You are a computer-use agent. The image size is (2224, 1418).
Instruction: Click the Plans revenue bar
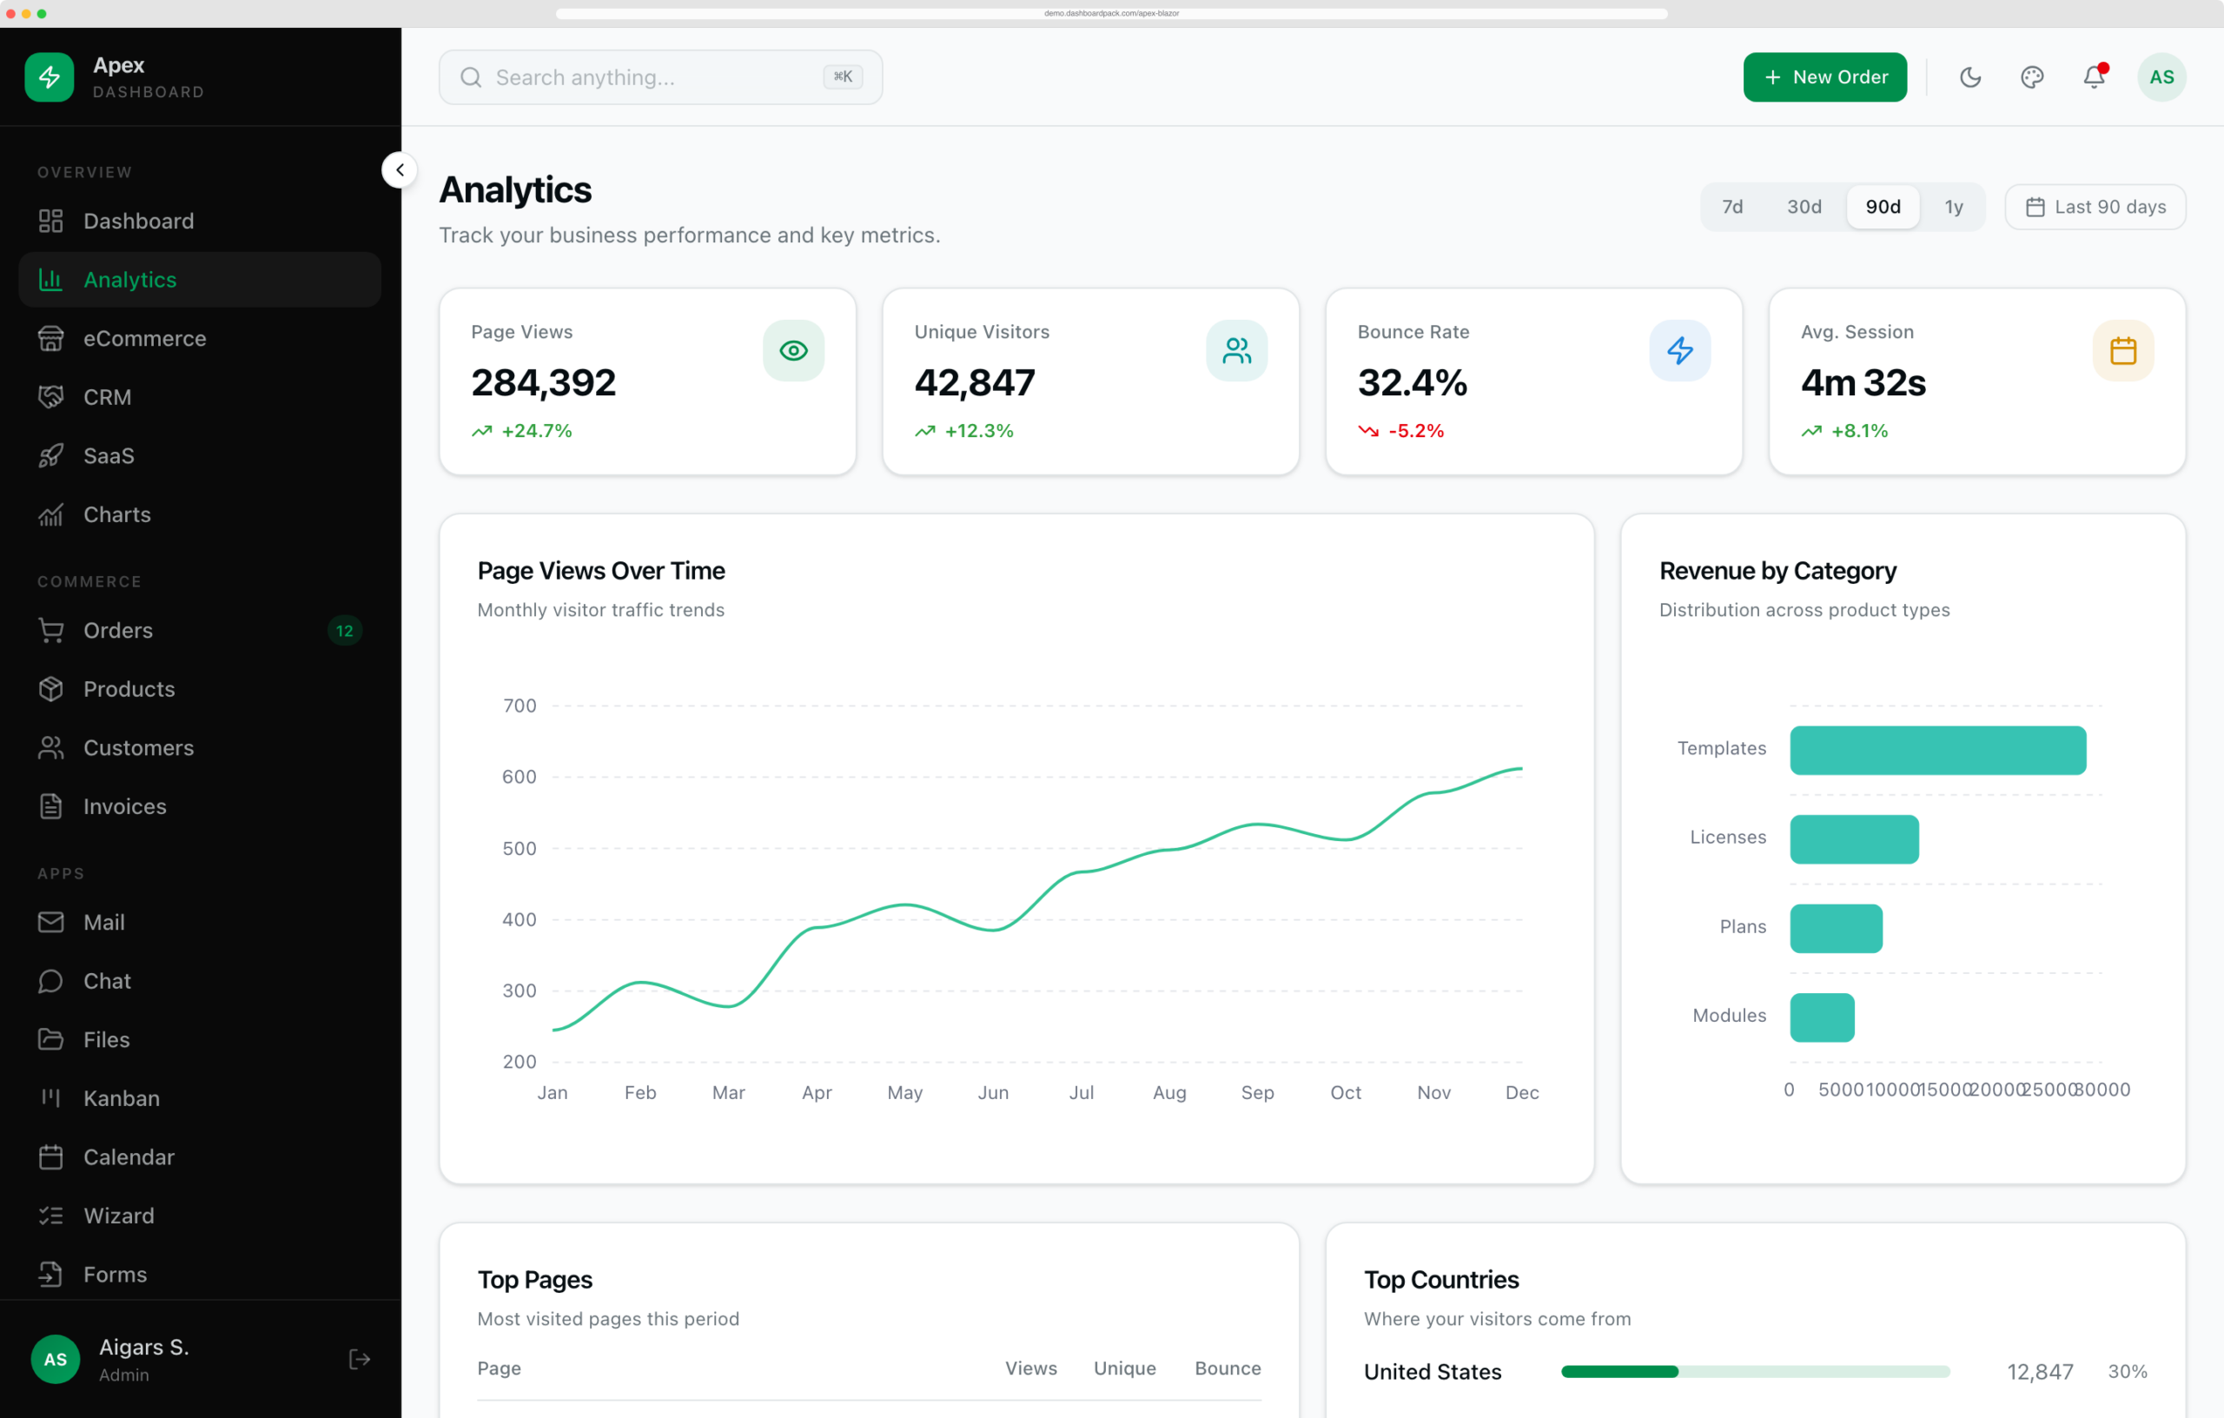click(x=1836, y=929)
